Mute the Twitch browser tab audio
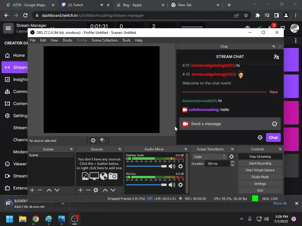This screenshot has height=226, width=302. click(x=102, y=5)
